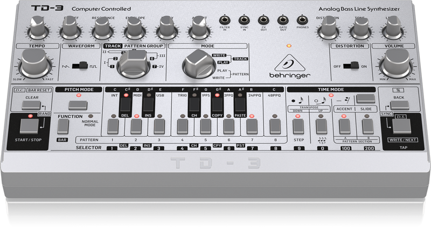Image resolution: width=431 pixels, height=227 pixels.
Task: Click the Decay knob
Action: 168,28
